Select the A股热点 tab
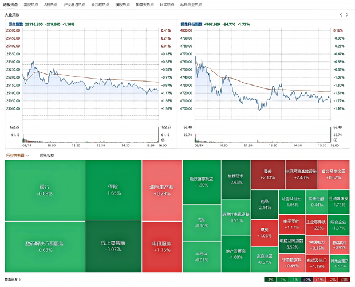 click(x=51, y=5)
